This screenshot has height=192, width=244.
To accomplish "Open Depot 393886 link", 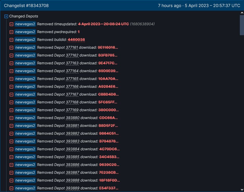I will (x=73, y=165).
